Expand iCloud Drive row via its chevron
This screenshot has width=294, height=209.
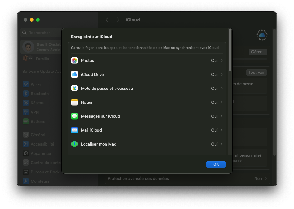pyautogui.click(x=221, y=74)
